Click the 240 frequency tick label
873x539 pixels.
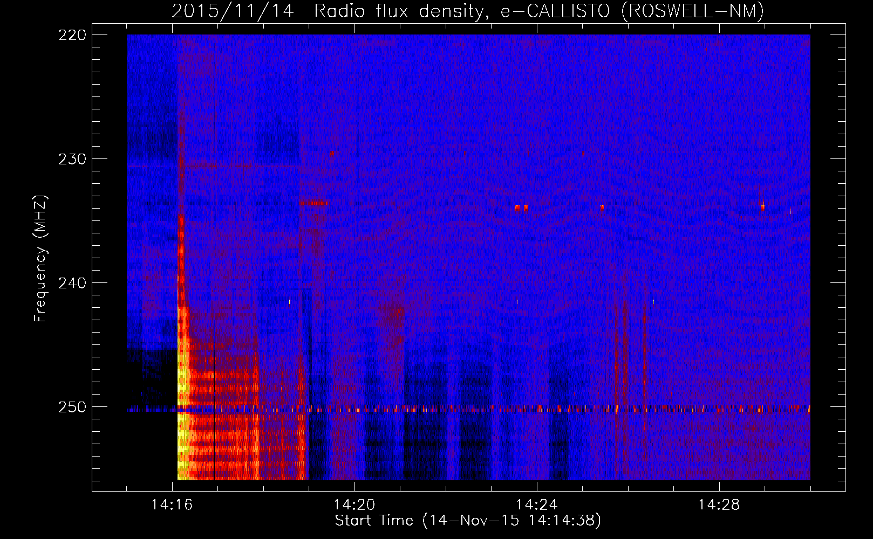pos(72,283)
